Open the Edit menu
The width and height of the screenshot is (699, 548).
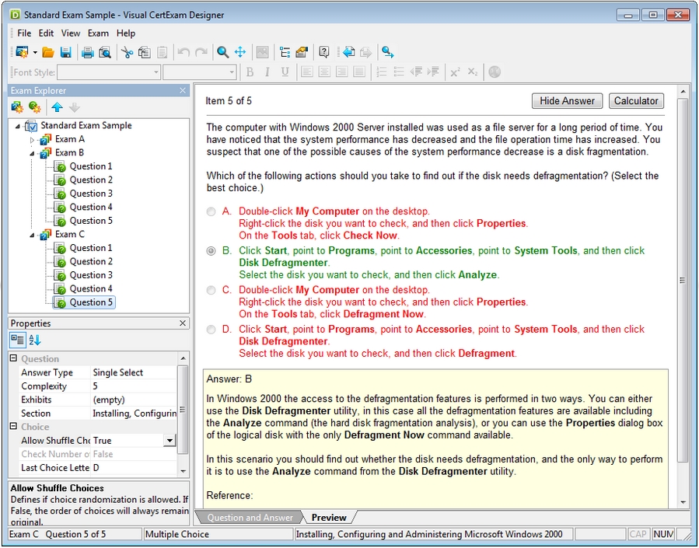coord(46,33)
